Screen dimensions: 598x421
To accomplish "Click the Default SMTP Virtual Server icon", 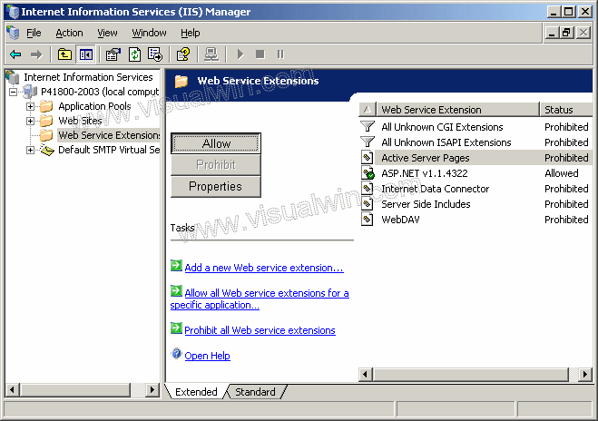I will click(47, 151).
